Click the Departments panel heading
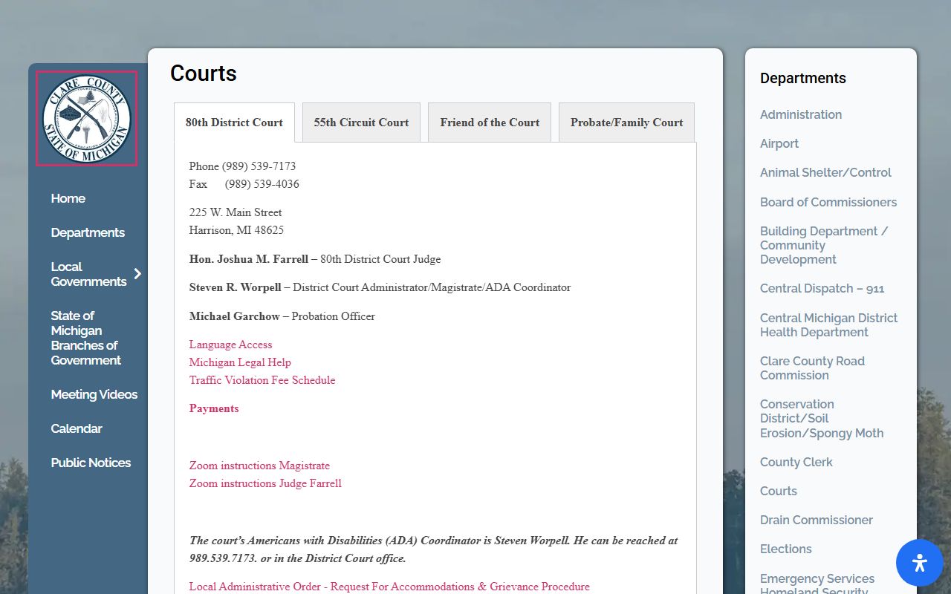The image size is (951, 594). pyautogui.click(x=803, y=78)
